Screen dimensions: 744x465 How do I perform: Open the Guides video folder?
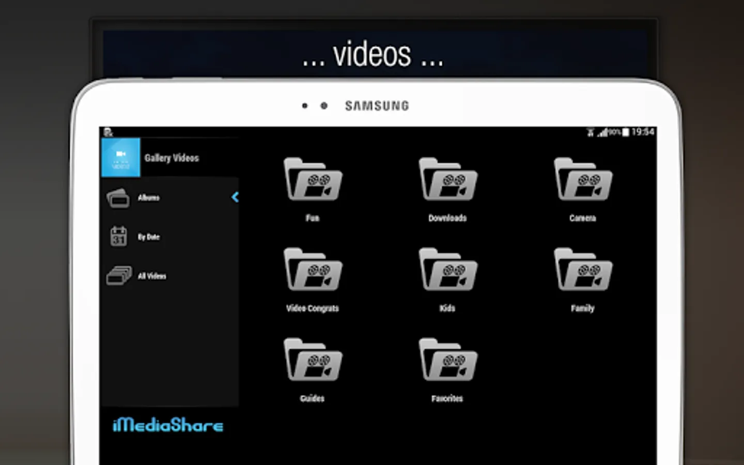pos(313,360)
